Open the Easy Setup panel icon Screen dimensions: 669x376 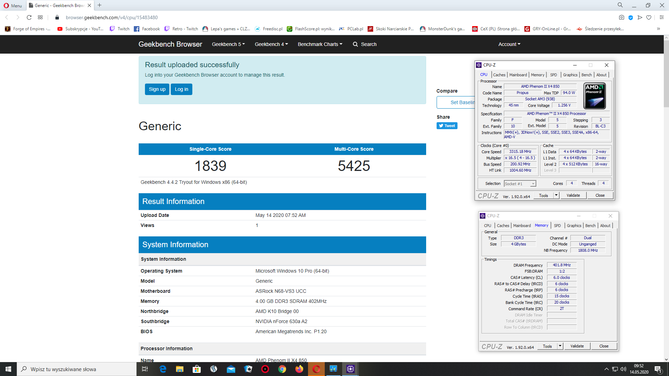(x=662, y=17)
